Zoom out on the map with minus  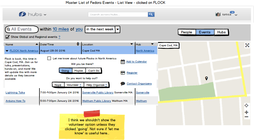(246, 117)
